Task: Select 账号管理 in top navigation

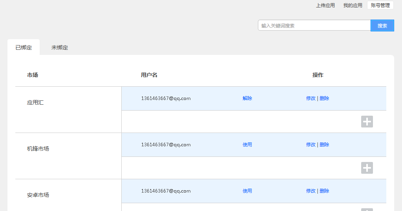Action: coord(380,5)
